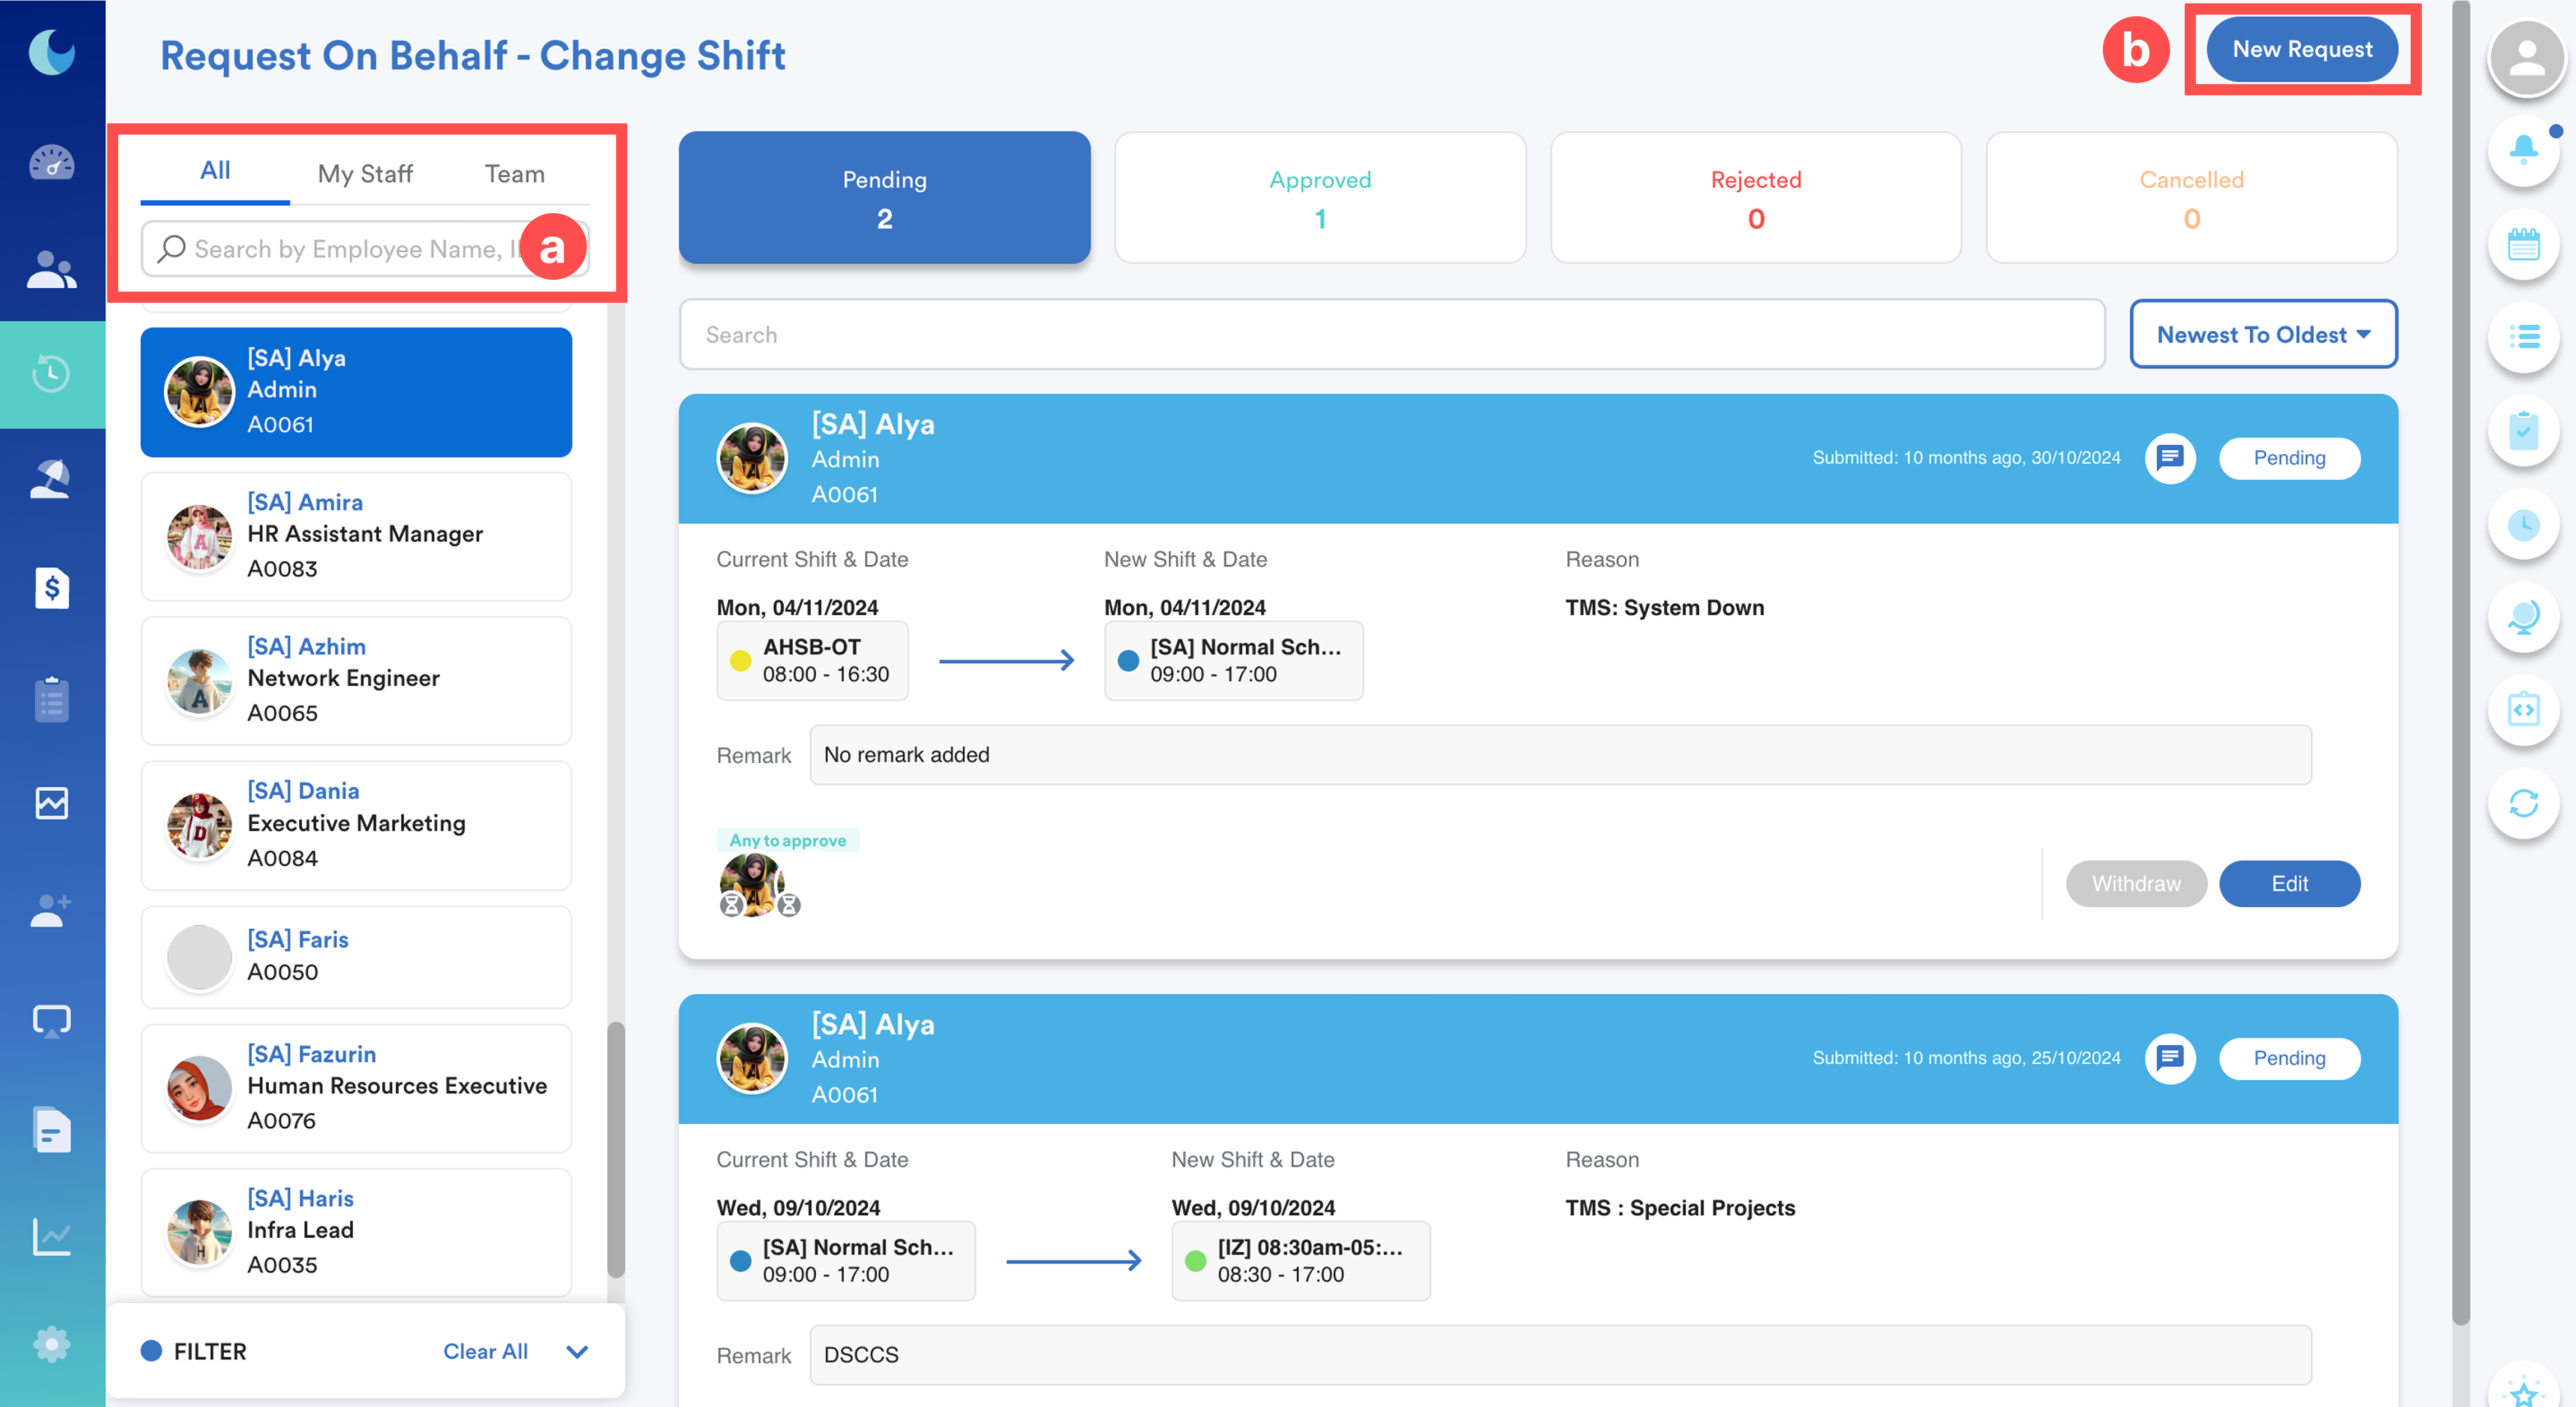
Task: Toggle the Pending status filter card
Action: click(884, 198)
